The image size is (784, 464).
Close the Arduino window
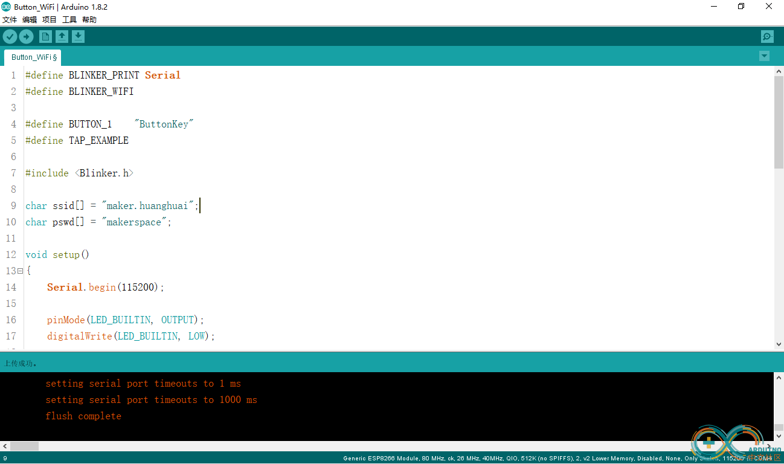point(769,7)
